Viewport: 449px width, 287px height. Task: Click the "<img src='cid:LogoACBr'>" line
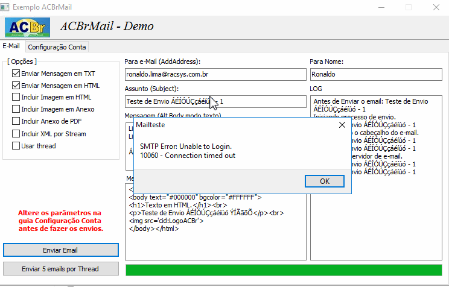[166, 221]
